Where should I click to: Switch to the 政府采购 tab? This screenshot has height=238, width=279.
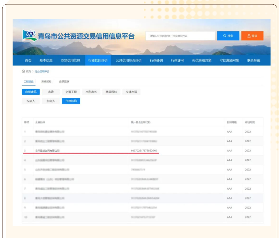[46, 81]
